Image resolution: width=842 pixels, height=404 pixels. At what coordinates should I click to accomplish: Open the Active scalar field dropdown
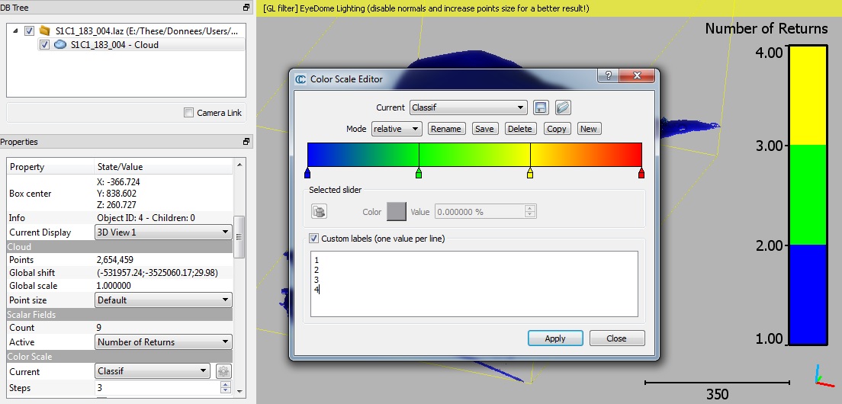click(x=163, y=341)
